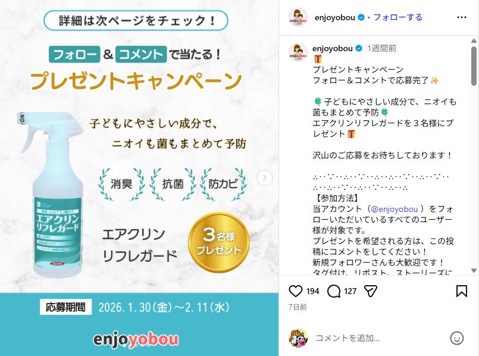Go to next slide with carousel arrow
This screenshot has width=479, height=356.
tap(265, 178)
